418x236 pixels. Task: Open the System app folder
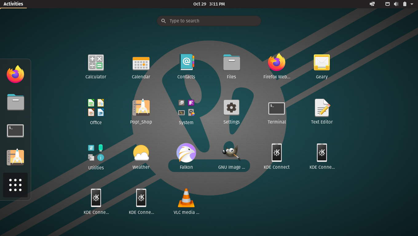click(x=186, y=108)
